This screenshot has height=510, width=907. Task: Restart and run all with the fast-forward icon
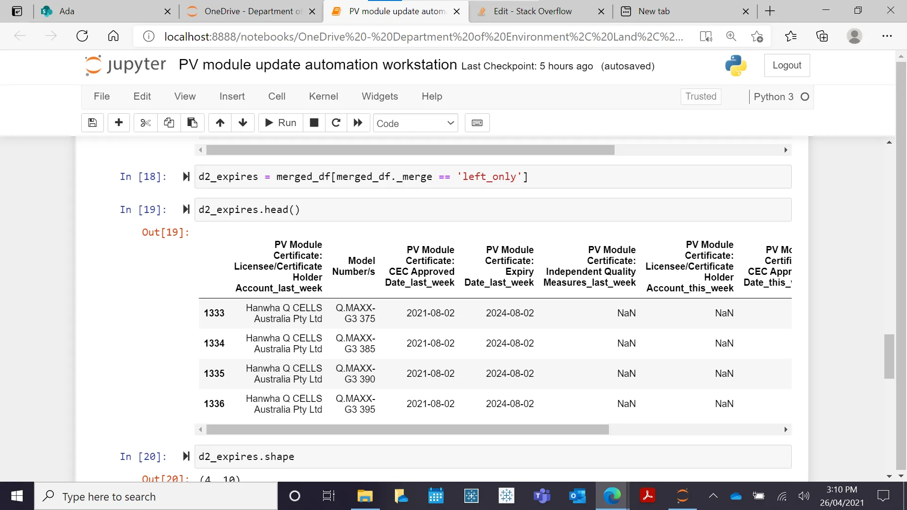[x=358, y=123]
